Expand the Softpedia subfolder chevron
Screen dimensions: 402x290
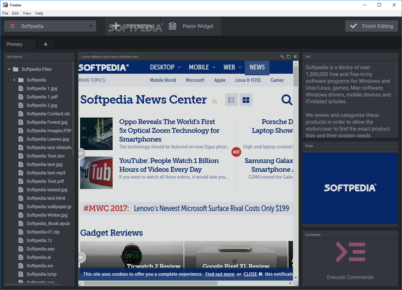point(14,80)
